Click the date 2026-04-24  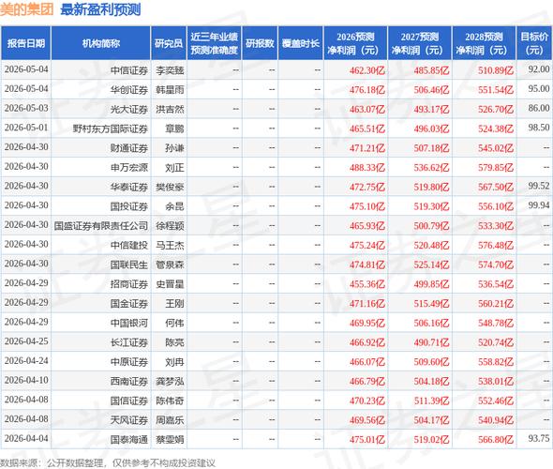[26, 360]
